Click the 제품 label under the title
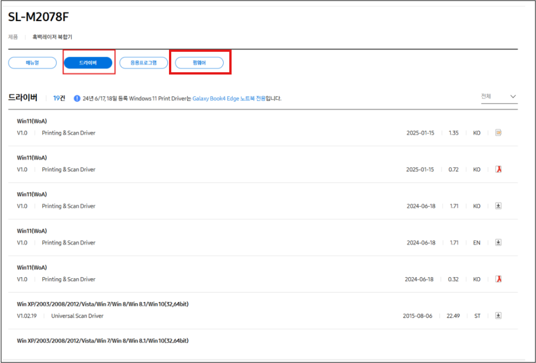This screenshot has height=363, width=536. (x=13, y=37)
